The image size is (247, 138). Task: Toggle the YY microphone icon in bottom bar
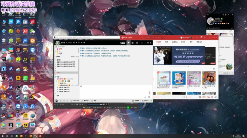tap(64, 100)
